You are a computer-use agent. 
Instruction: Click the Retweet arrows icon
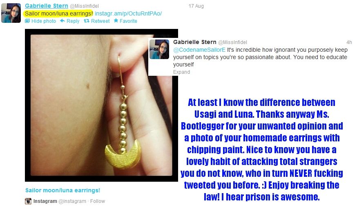(87, 21)
